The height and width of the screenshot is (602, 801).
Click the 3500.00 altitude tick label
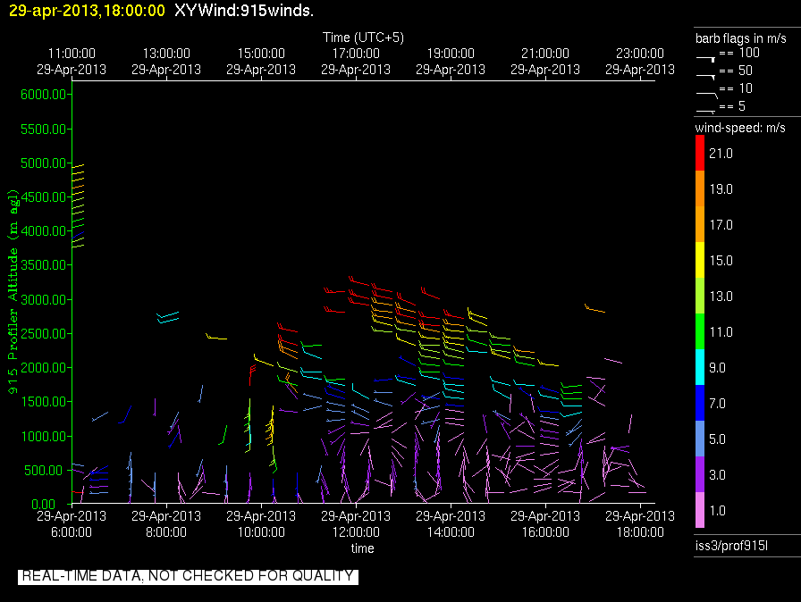tap(44, 264)
